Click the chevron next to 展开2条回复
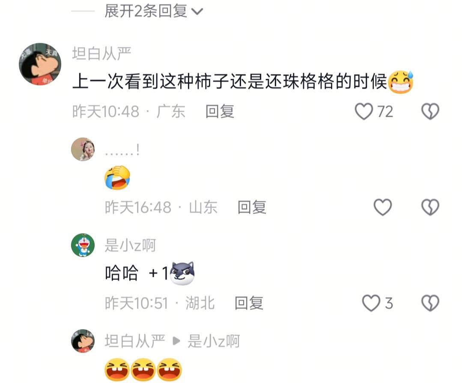The width and height of the screenshot is (462, 383). [197, 12]
